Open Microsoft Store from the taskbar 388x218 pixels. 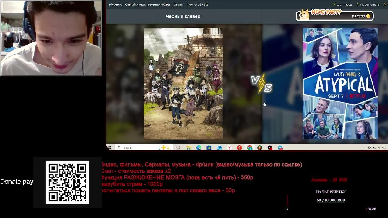[x=209, y=148]
